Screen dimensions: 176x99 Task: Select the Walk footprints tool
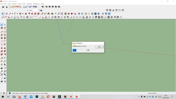(x=2, y=81)
